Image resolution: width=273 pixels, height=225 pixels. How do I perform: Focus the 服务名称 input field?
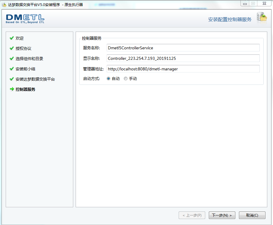[183, 48]
